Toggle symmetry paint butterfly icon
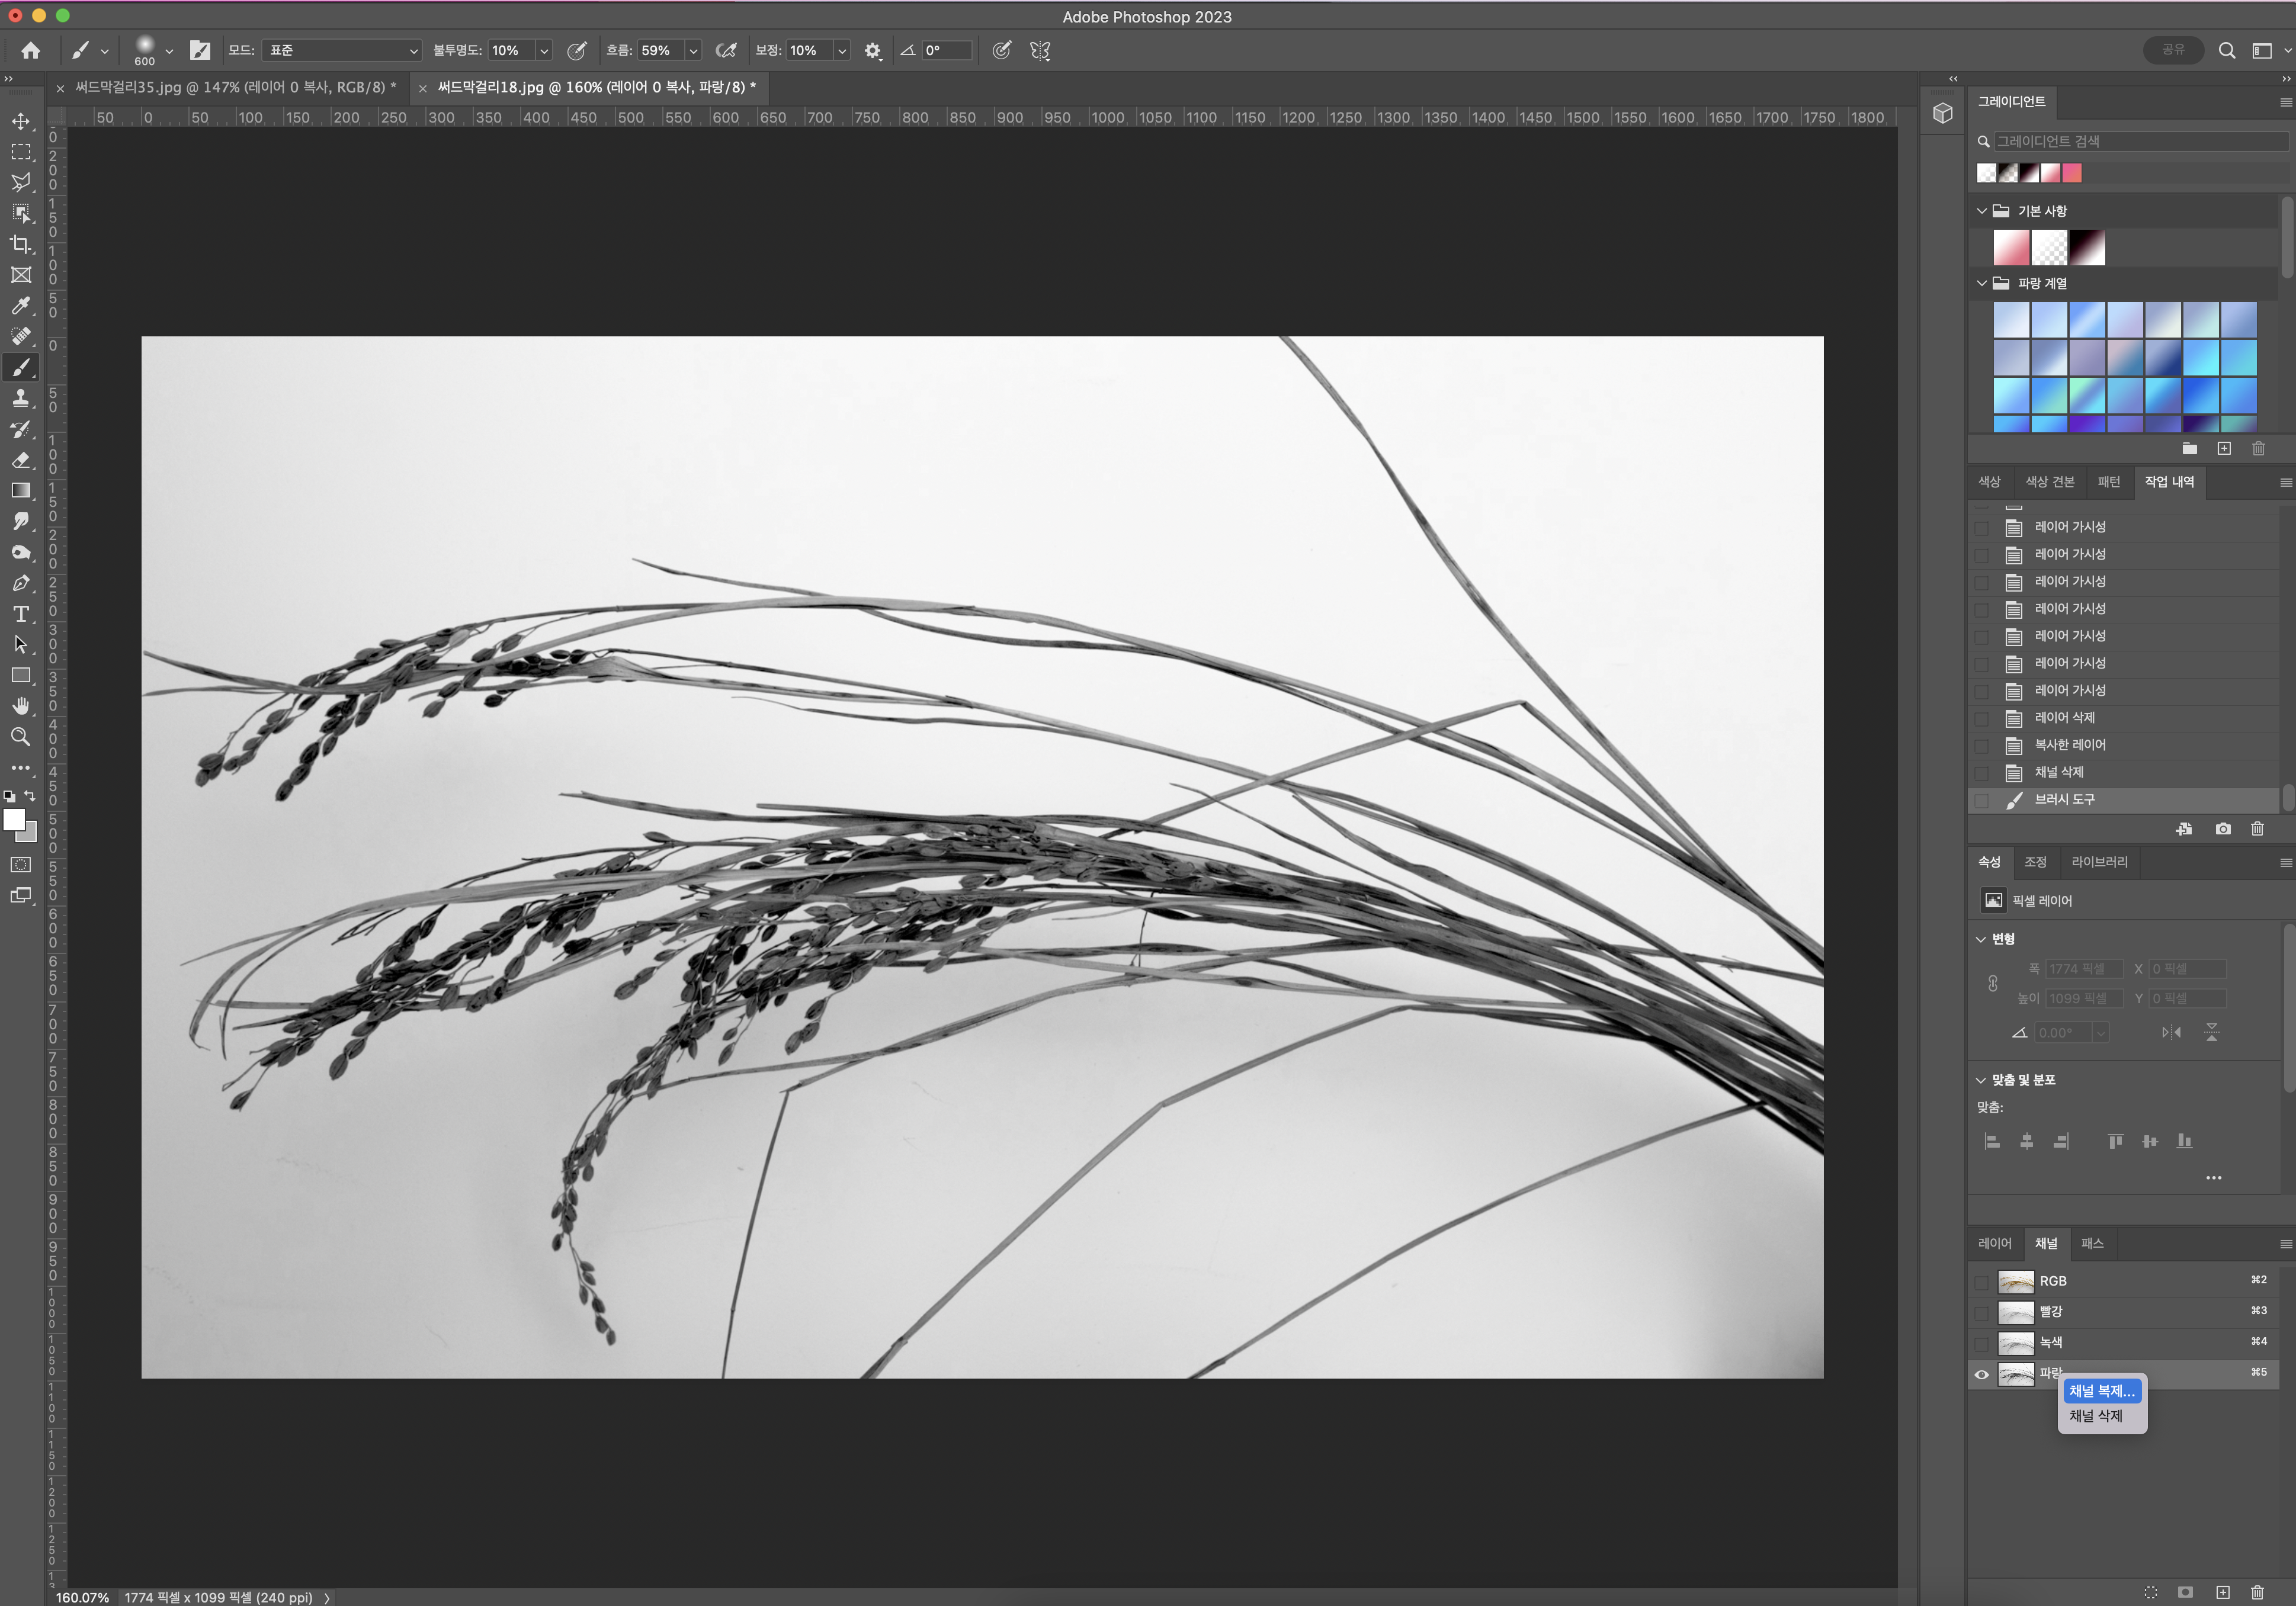The image size is (2296, 1606). pyautogui.click(x=1040, y=50)
